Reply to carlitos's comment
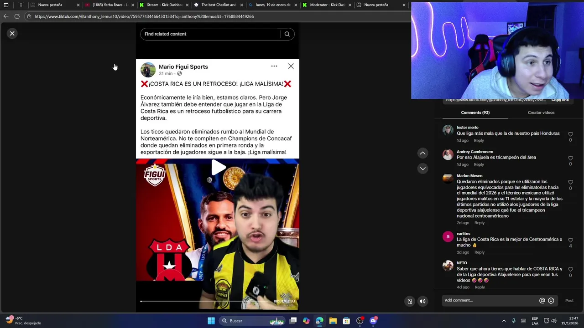Image resolution: width=584 pixels, height=328 pixels. tap(479, 252)
